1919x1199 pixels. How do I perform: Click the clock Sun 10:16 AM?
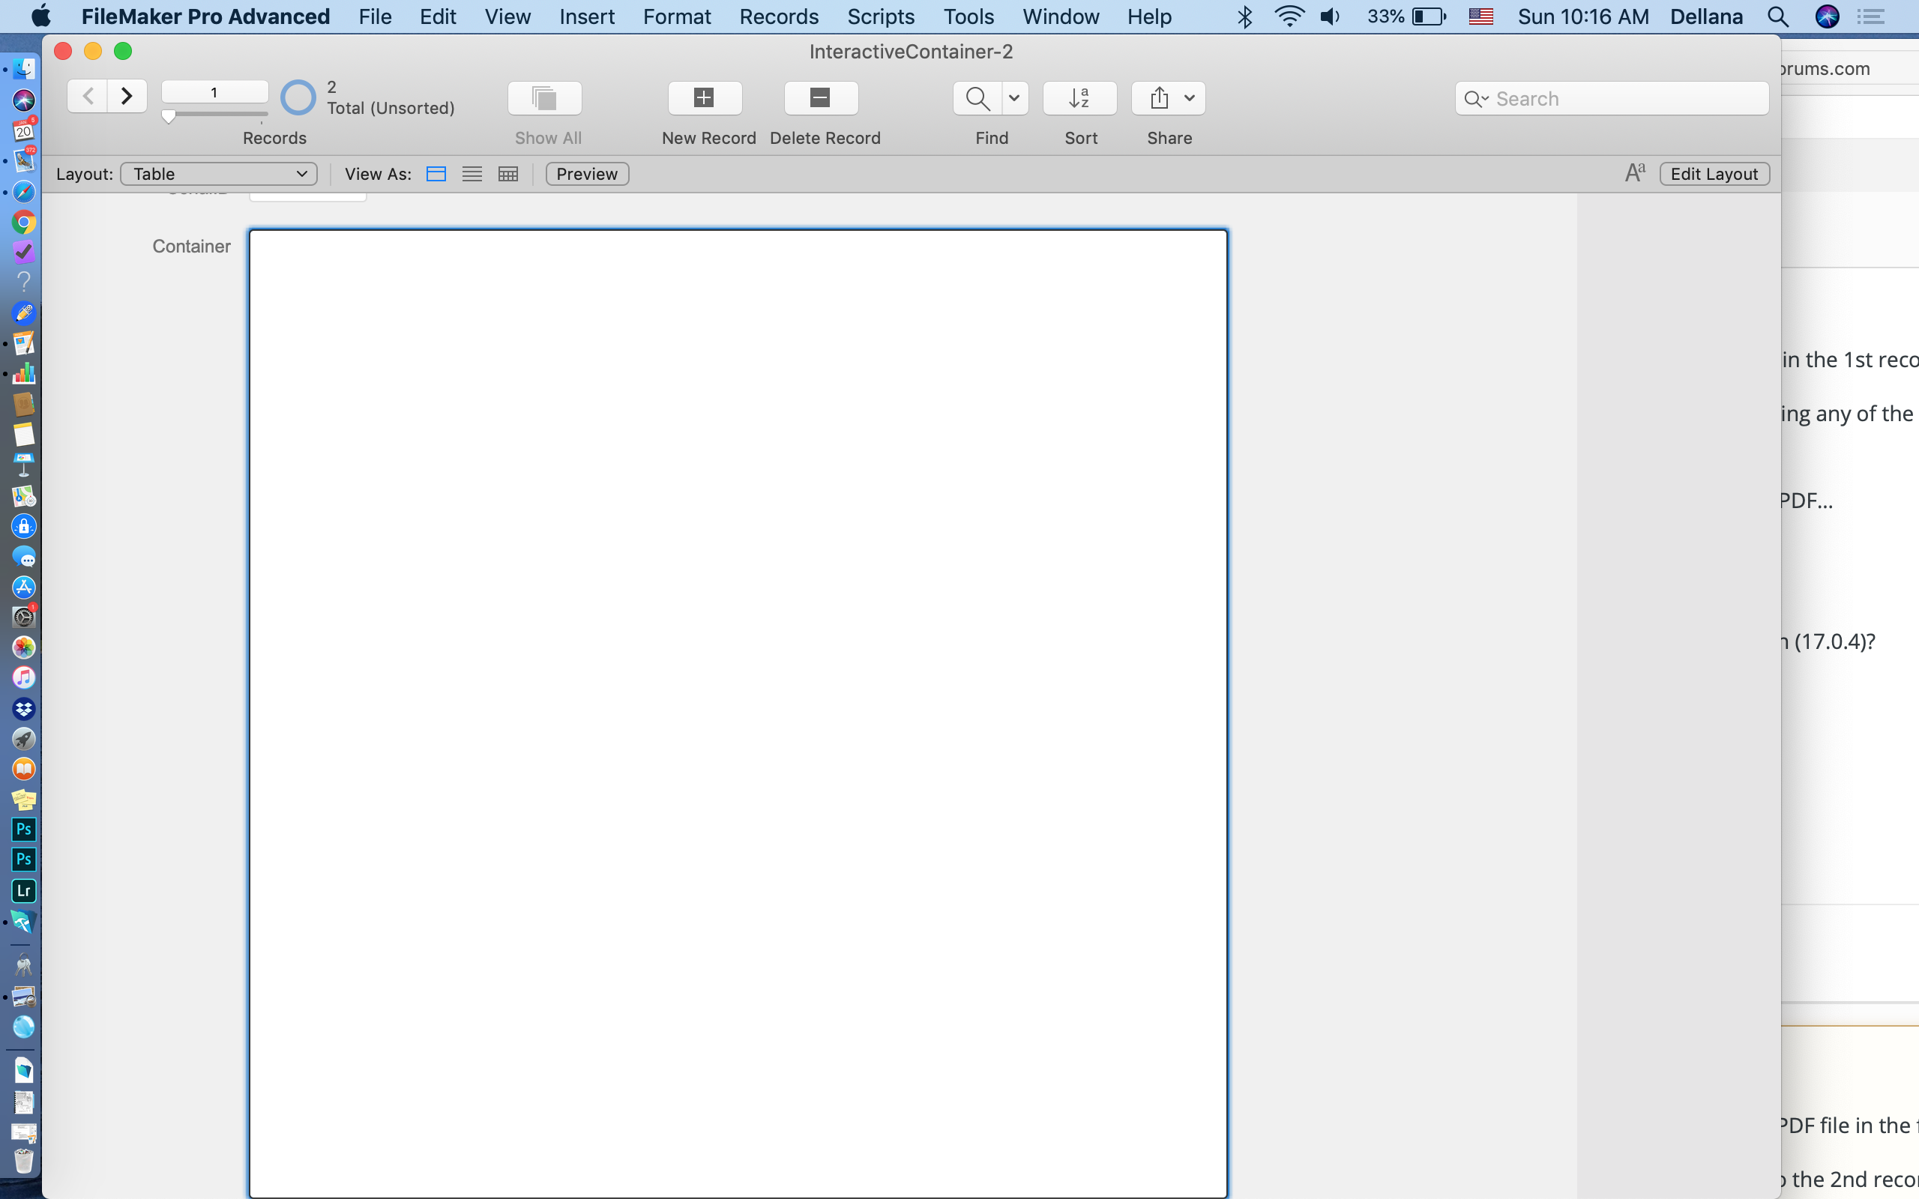(x=1582, y=16)
